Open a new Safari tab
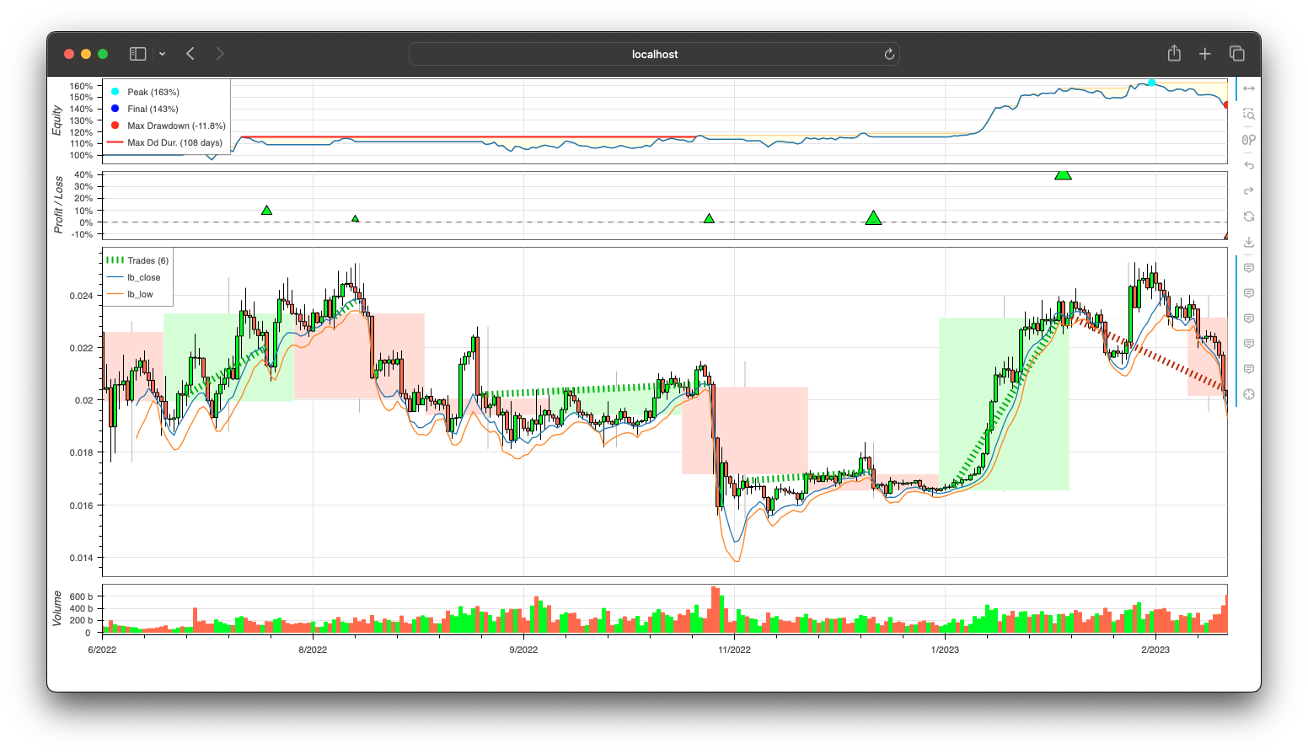The image size is (1308, 754). click(x=1204, y=54)
